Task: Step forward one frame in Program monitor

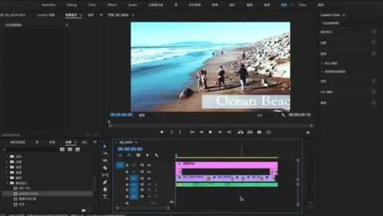Action: coord(220,132)
